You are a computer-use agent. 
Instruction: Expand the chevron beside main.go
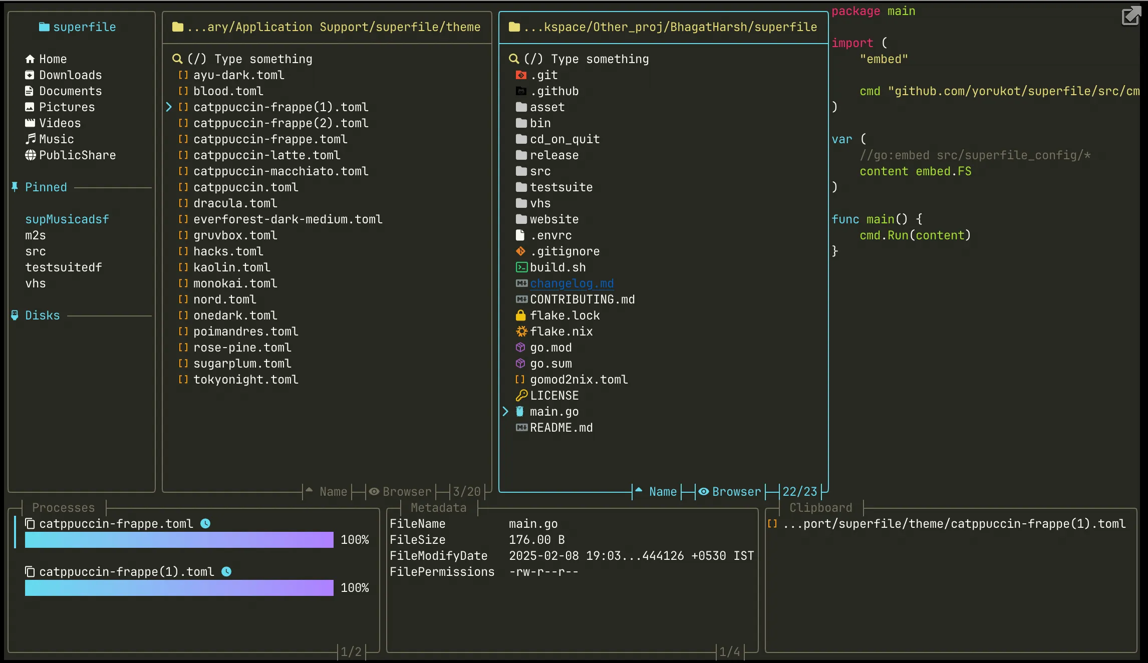[505, 411]
